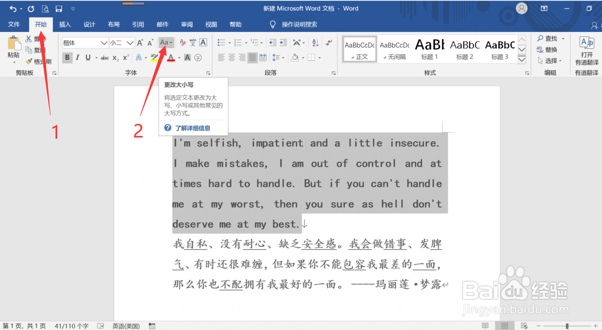Open the Find tool in the ribbon

(549, 38)
